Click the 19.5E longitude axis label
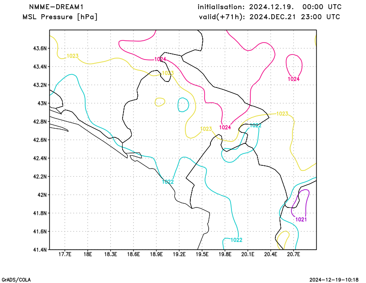Screen dimensions: 366x283 tap(202, 254)
